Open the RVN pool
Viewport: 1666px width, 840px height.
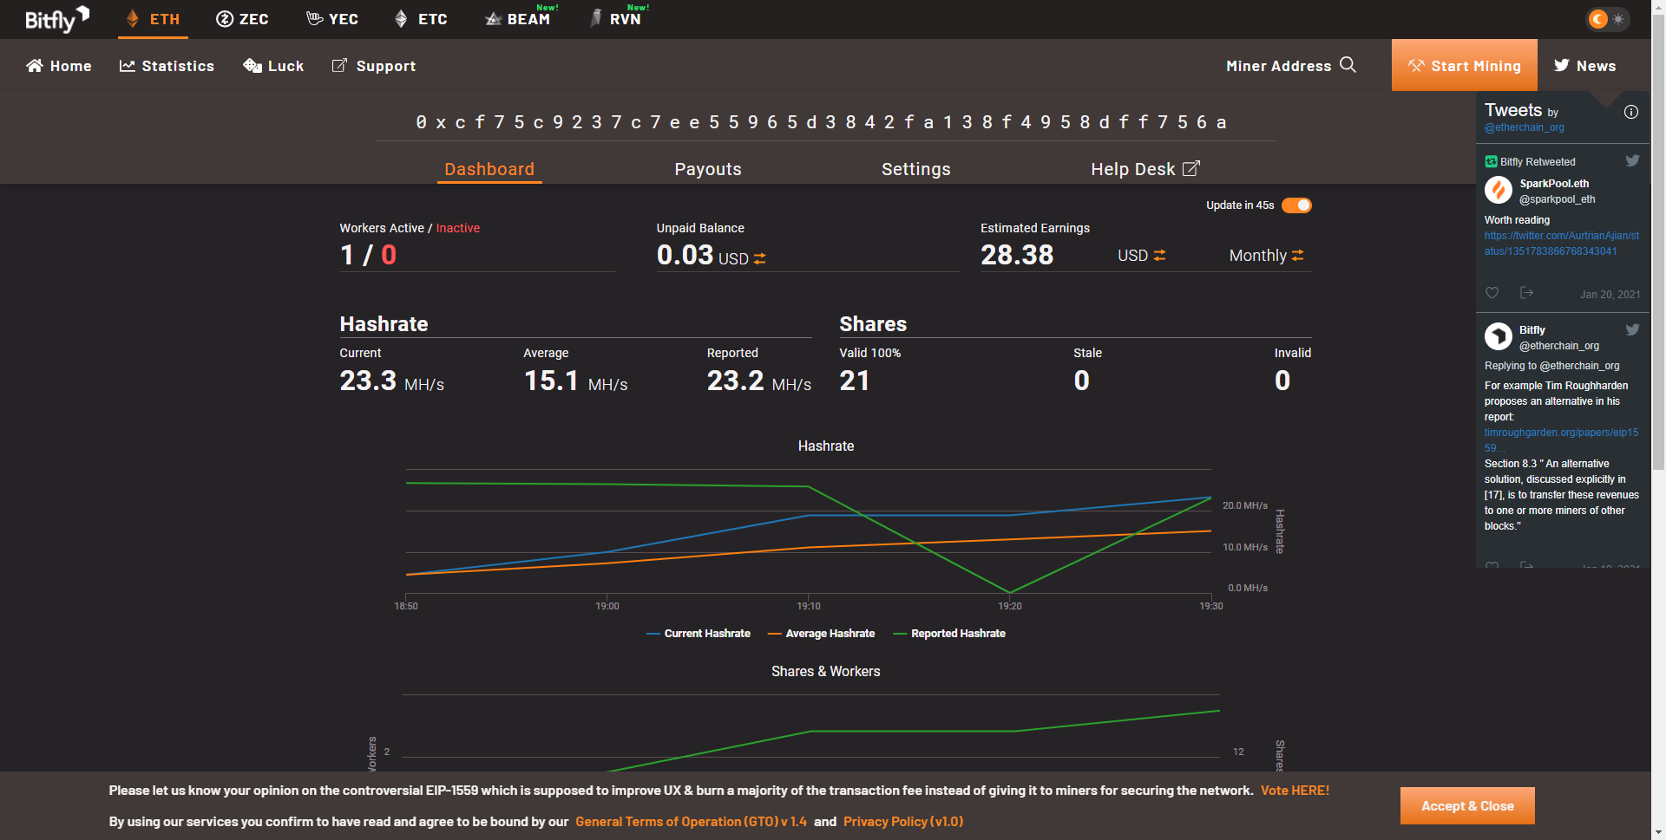pyautogui.click(x=616, y=19)
